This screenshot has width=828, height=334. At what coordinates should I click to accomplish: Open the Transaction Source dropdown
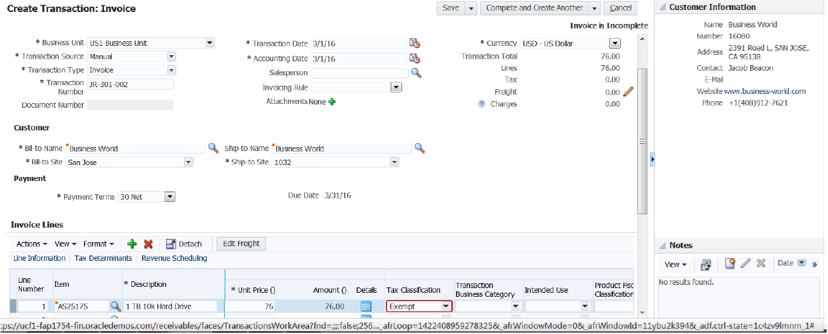pyautogui.click(x=171, y=57)
